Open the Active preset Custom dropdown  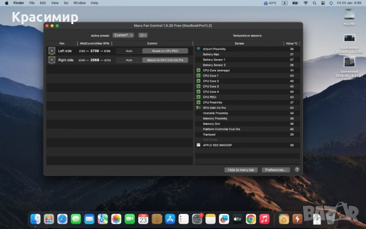(124, 35)
